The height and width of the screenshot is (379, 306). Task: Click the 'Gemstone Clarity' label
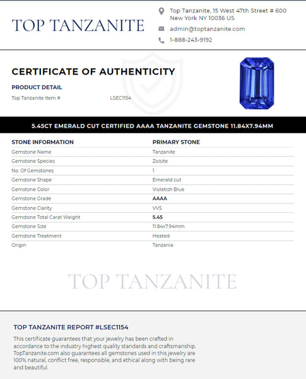pyautogui.click(x=32, y=208)
